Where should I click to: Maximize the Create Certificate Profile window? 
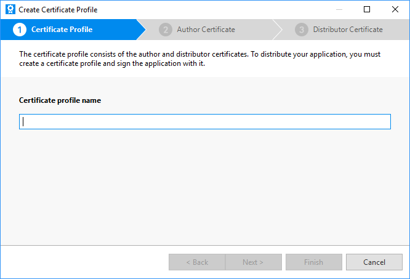tap(367, 9)
